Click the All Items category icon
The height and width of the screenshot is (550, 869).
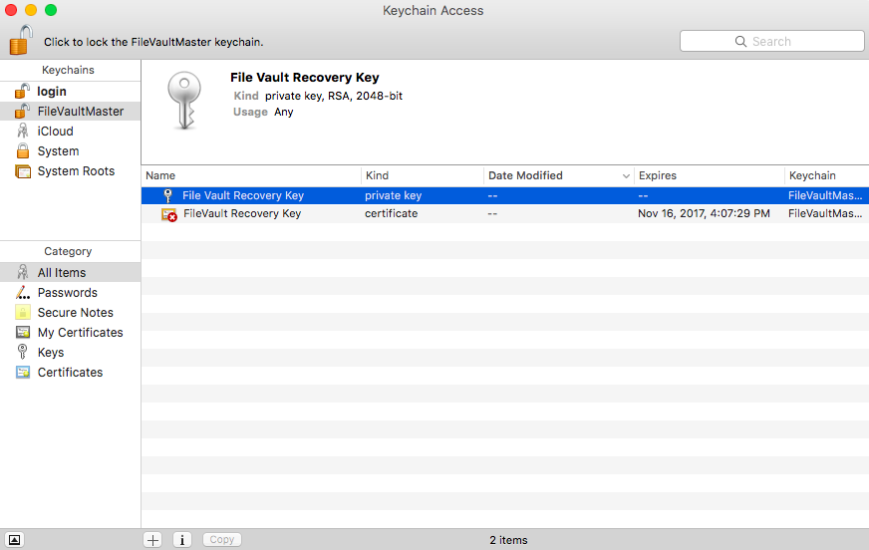click(22, 272)
